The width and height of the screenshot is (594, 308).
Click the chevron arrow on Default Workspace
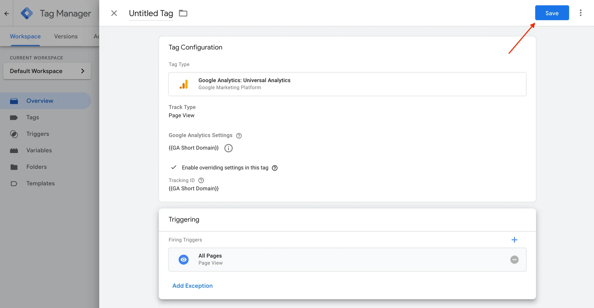(x=83, y=71)
